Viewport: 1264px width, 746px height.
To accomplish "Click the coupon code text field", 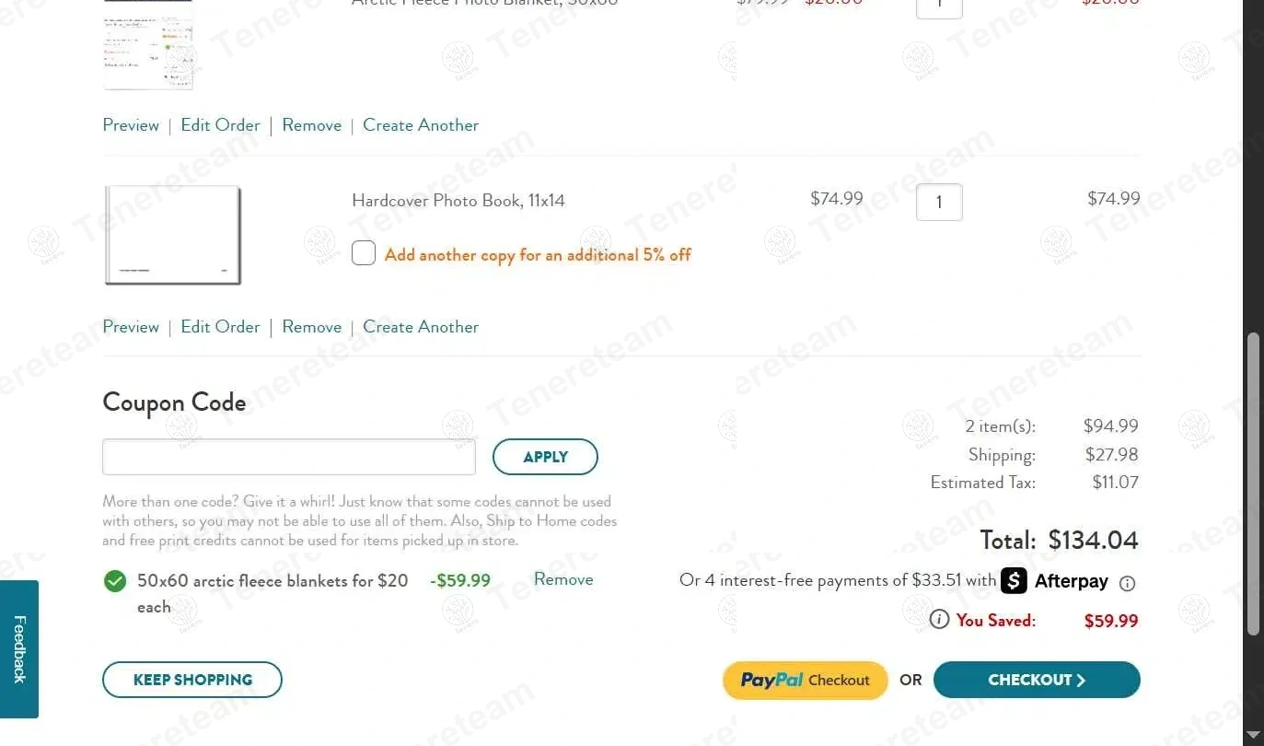I will 289,457.
